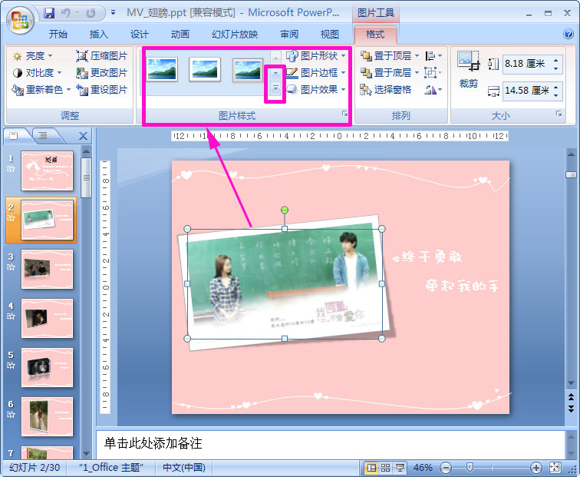Select the Format (格式) tab
Viewport: 580px width, 477px height.
tap(375, 35)
